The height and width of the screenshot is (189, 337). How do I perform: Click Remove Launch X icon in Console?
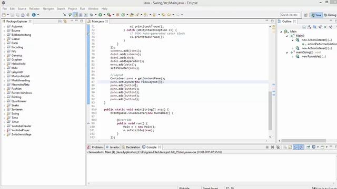tap(273, 147)
